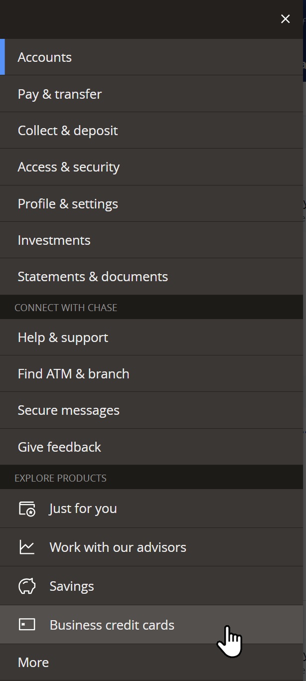Open Just for you offers

tap(83, 509)
